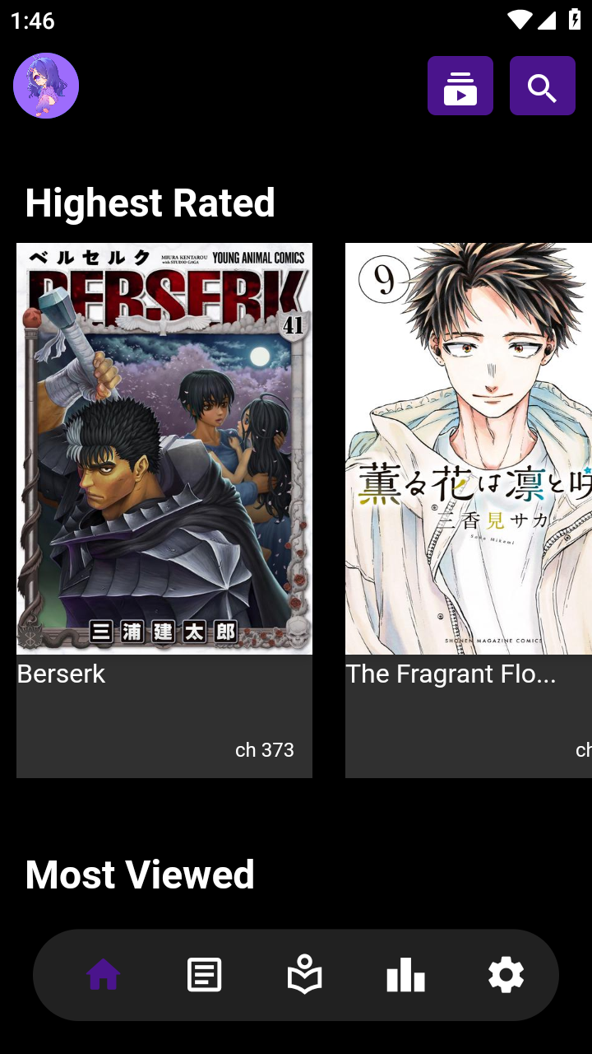Tap The Fragrant Flo... title text
592x1054 pixels.
(451, 674)
